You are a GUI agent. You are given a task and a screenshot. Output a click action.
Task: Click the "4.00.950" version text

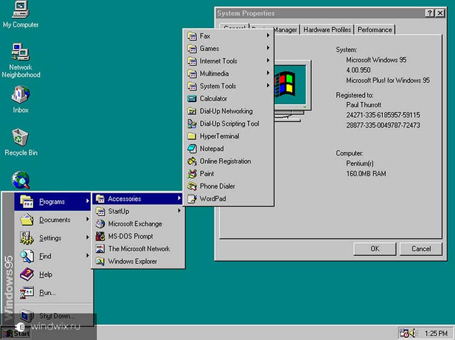click(358, 70)
